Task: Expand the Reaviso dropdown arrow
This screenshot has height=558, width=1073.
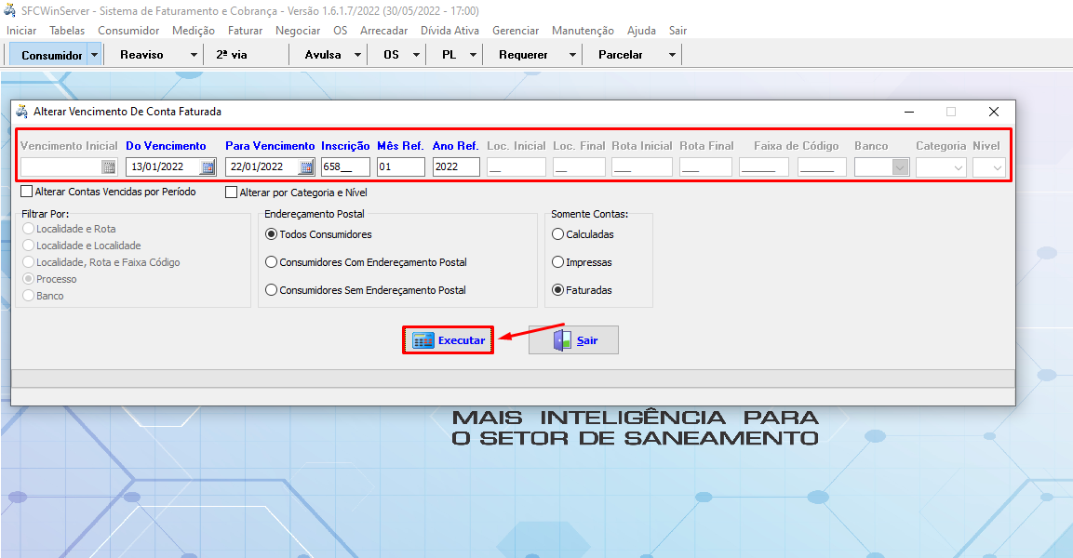Action: pyautogui.click(x=194, y=55)
